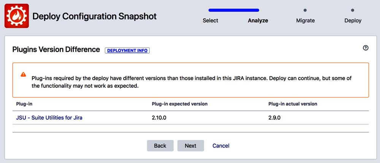Click the Configuration Manager flame gear logo
Screen dimensions: 380x163
17,16
